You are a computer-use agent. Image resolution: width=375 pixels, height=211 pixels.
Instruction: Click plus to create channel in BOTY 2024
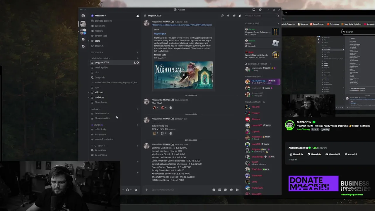coord(137,52)
